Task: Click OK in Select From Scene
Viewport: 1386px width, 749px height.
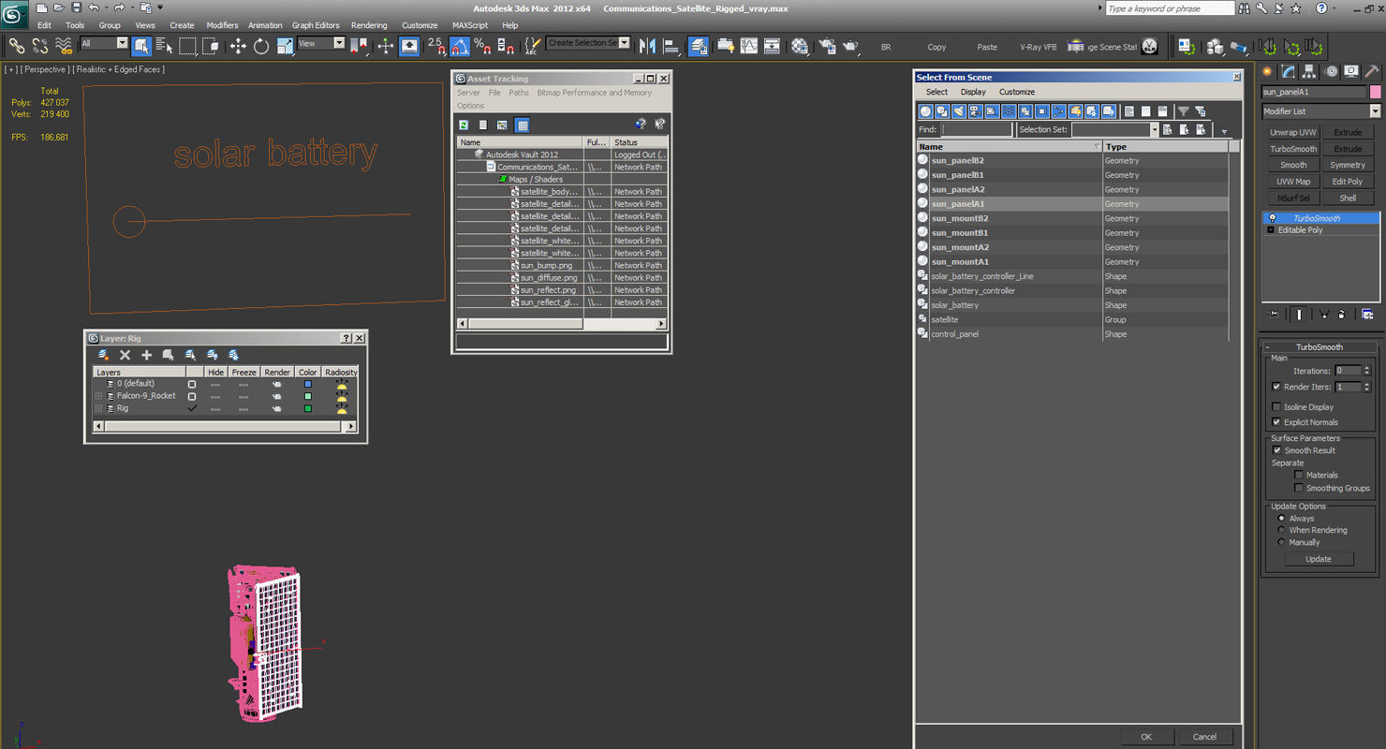Action: click(1146, 737)
